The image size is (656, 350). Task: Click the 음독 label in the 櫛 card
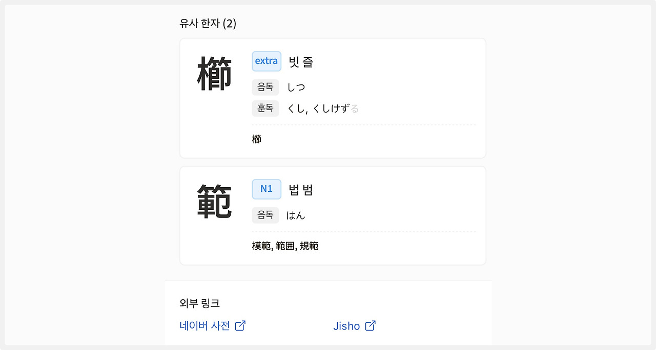click(265, 87)
